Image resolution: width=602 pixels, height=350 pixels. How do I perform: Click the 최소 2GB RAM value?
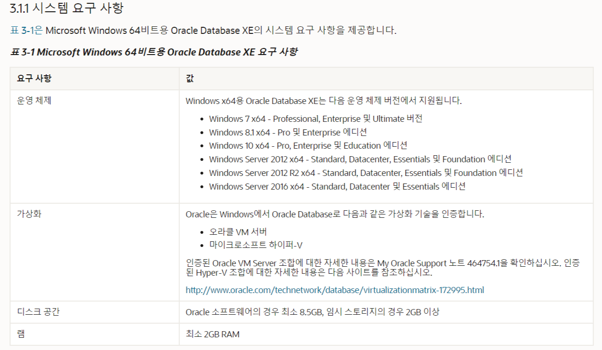click(x=212, y=334)
